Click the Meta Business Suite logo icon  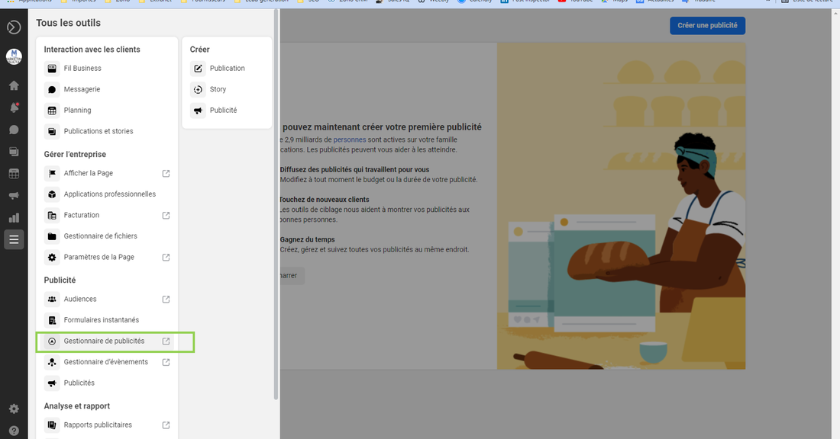click(14, 27)
